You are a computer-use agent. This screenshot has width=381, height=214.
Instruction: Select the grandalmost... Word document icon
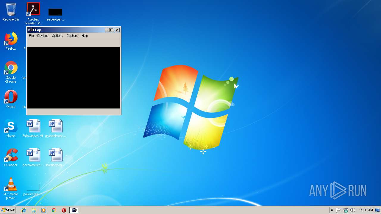pos(55,128)
